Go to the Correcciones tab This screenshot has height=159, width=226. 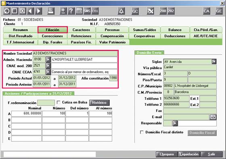click(52, 36)
